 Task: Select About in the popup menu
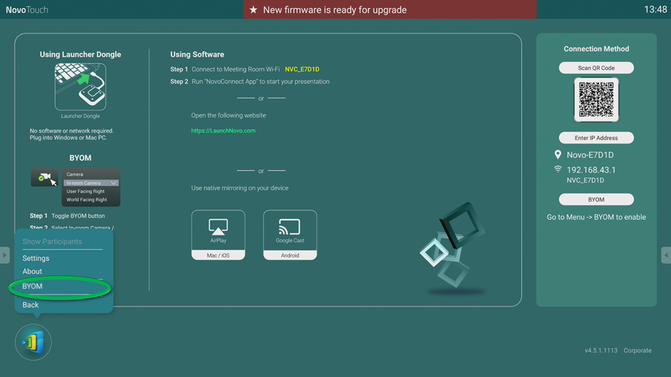point(32,271)
